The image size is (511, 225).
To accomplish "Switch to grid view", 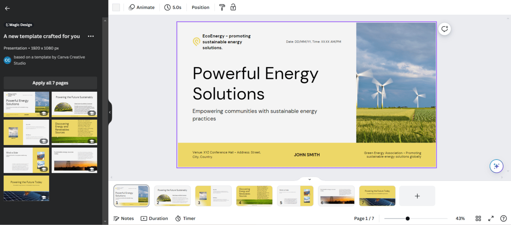I will [x=478, y=218].
